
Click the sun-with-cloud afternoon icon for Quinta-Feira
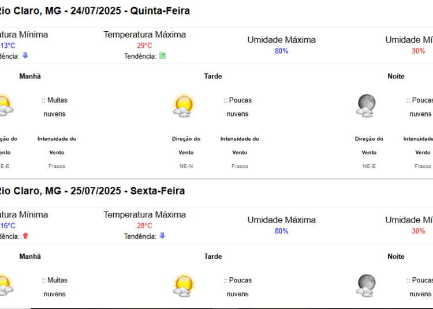(x=184, y=105)
